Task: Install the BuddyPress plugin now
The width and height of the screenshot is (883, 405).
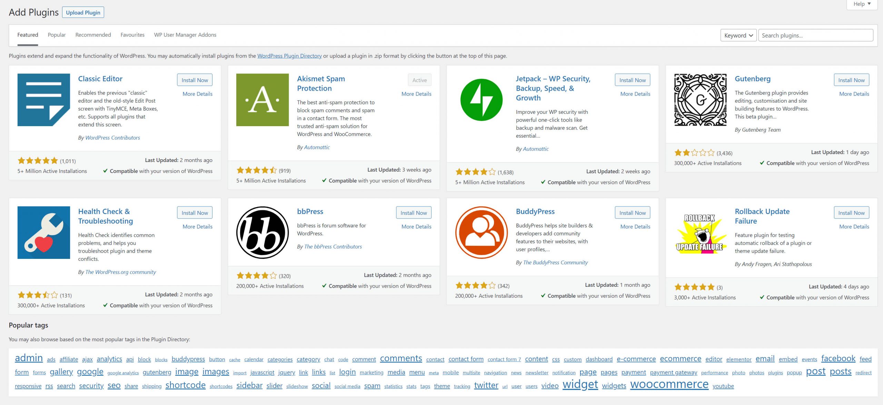Action: click(x=633, y=213)
